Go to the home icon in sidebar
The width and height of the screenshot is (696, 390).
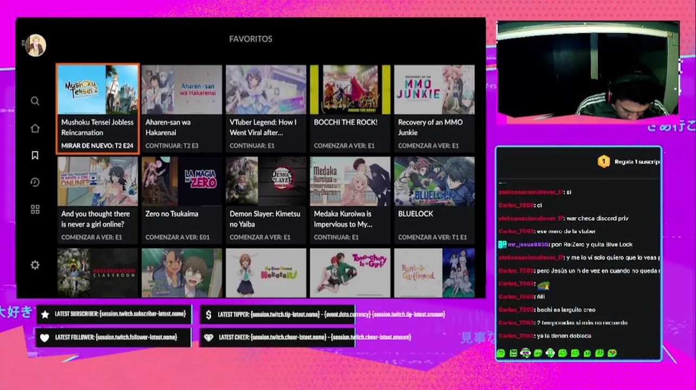[x=35, y=128]
